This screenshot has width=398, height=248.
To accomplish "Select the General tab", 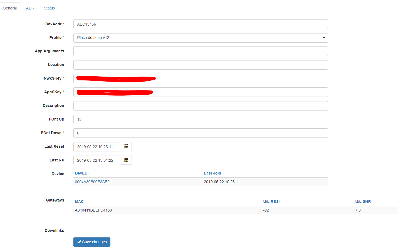I will [10, 8].
